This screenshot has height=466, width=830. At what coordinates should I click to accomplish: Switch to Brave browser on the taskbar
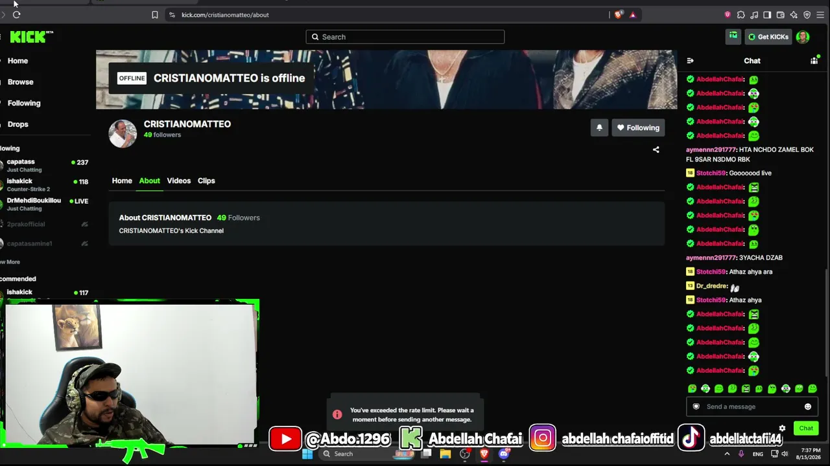(x=484, y=454)
